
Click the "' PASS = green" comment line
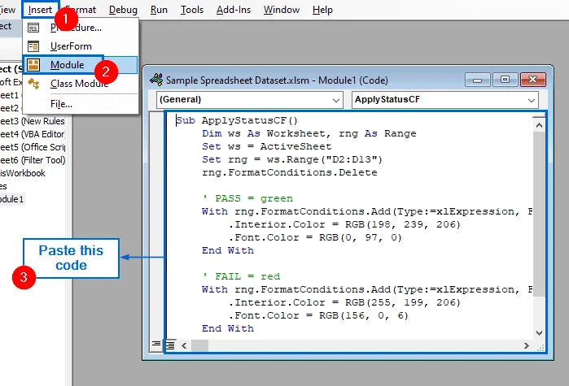pos(247,198)
